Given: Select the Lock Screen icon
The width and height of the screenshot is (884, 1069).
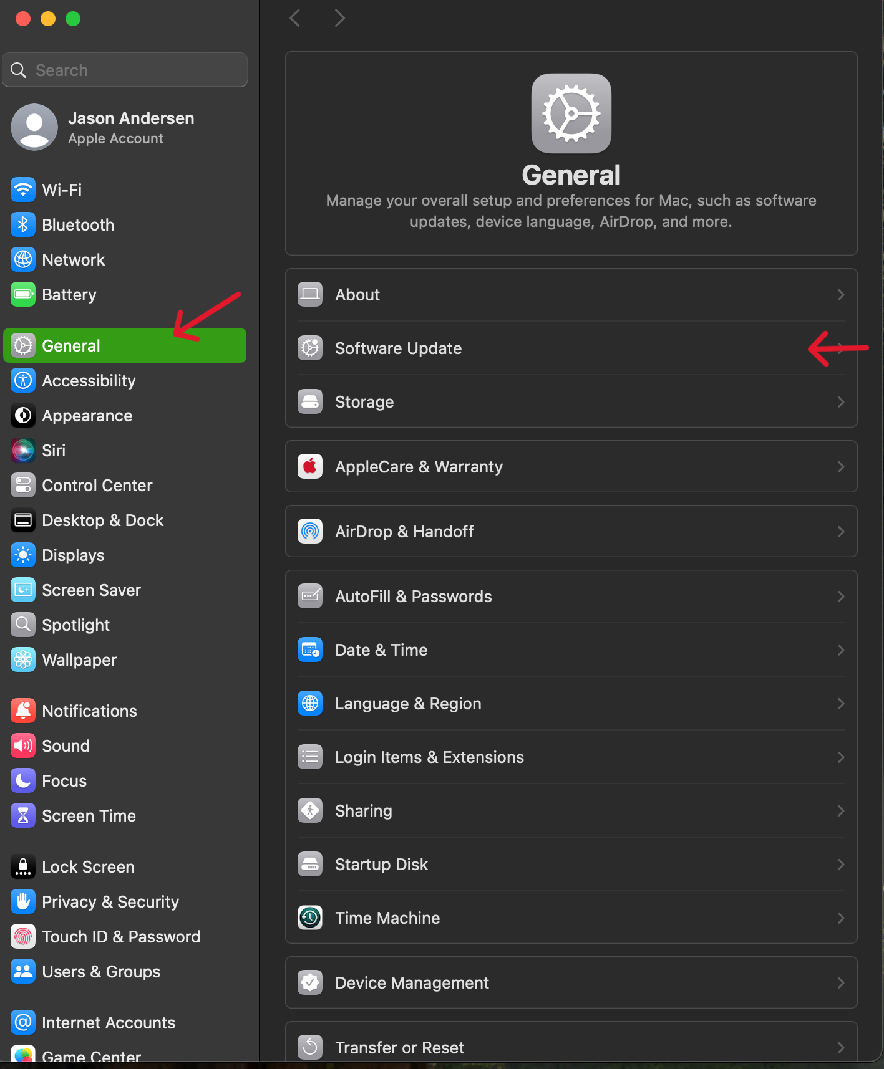Looking at the screenshot, I should click(23, 866).
